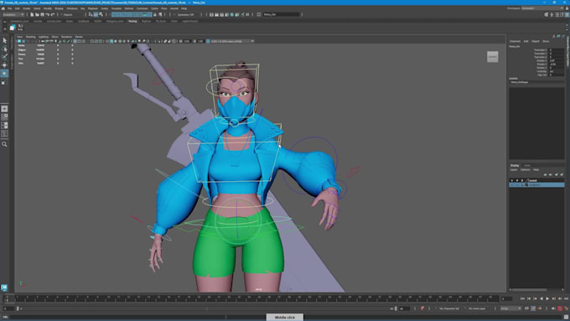570x321 pixels.
Task: Activate the Move tool in toolbox
Action: coord(4,65)
